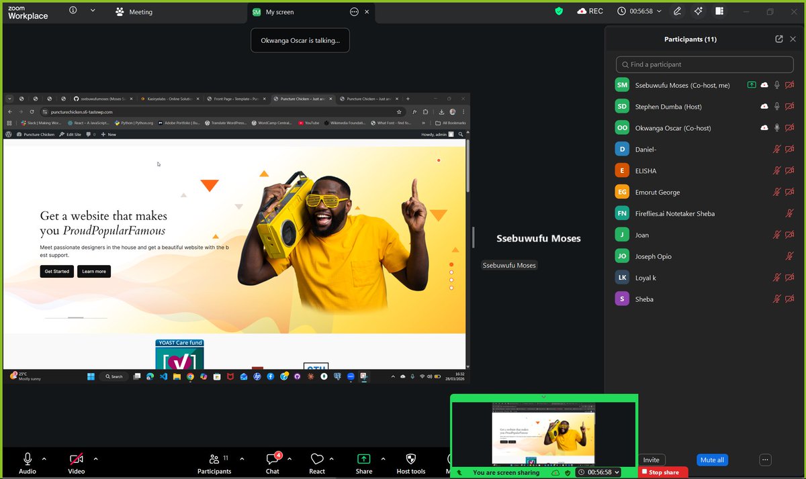Click the cloud recording icon beside Stephen Dumba
The width and height of the screenshot is (806, 479).
coord(764,107)
